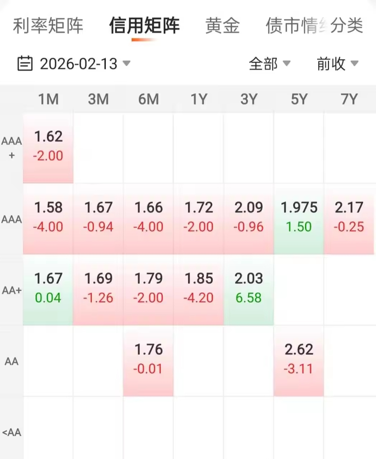This screenshot has height=459, width=376.
Task: Select the AA+ 1Y cell showing 1.85
Action: [198, 288]
